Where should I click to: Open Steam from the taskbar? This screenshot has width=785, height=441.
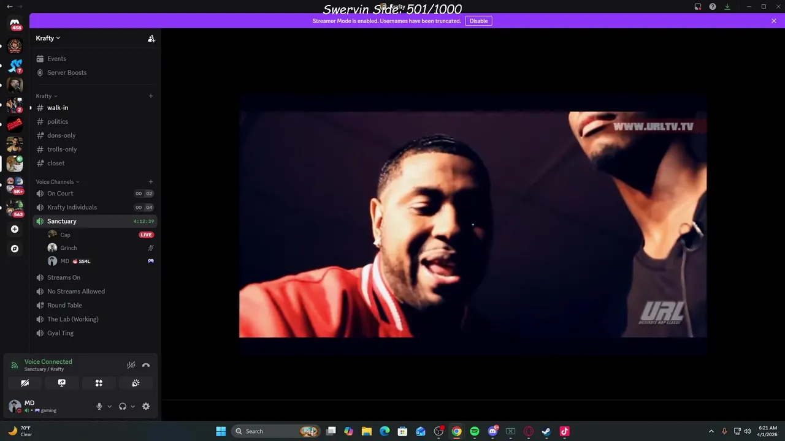pos(546,431)
